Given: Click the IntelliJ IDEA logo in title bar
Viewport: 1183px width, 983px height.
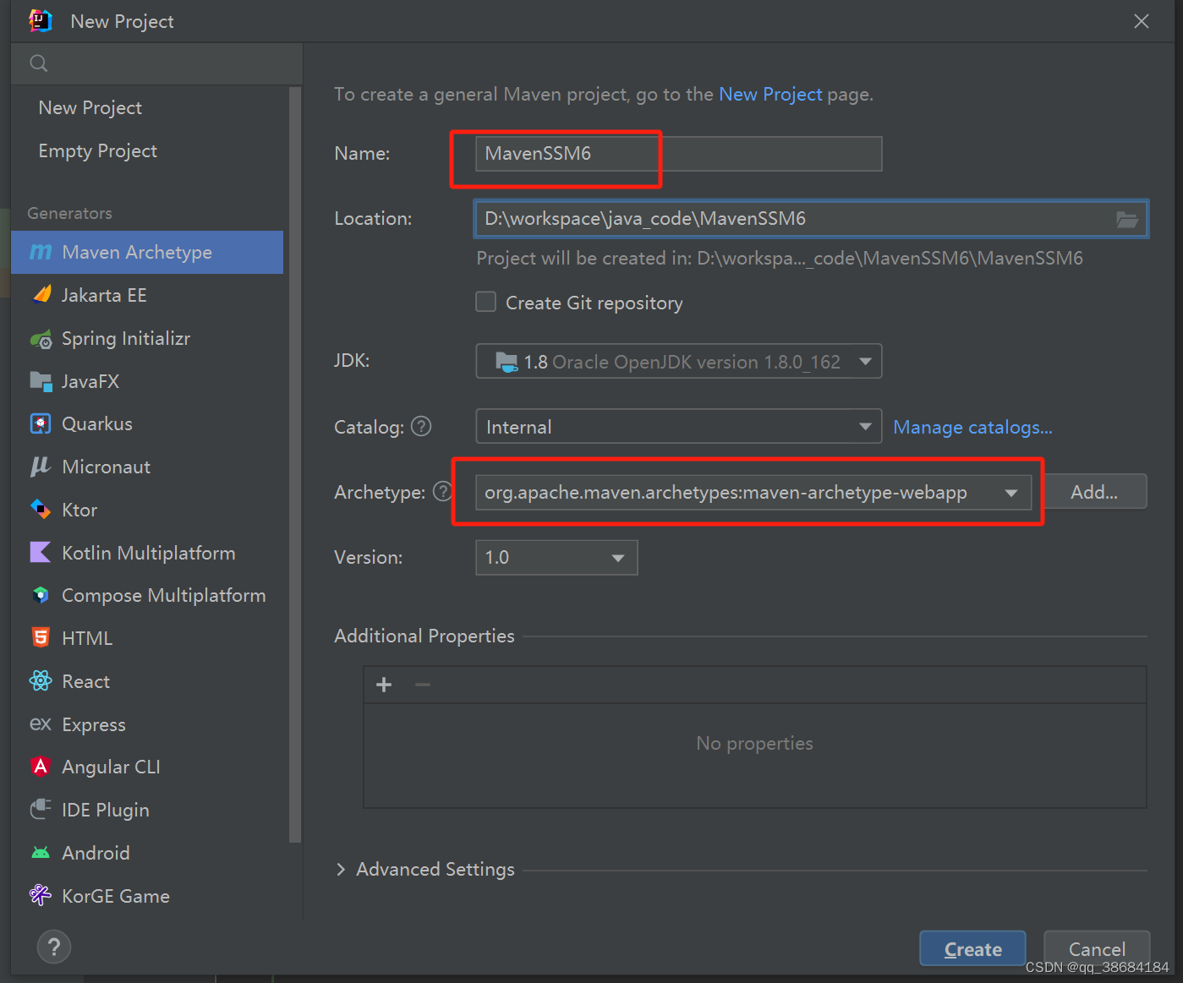Looking at the screenshot, I should tap(41, 21).
